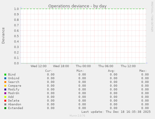
Task: Click Delete's Avg value 0.00
Action: pyautogui.click(x=114, y=101)
